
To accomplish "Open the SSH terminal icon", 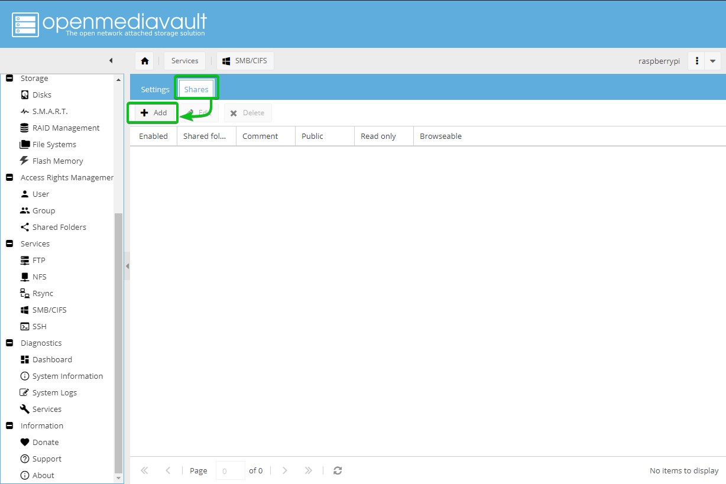I will [25, 326].
